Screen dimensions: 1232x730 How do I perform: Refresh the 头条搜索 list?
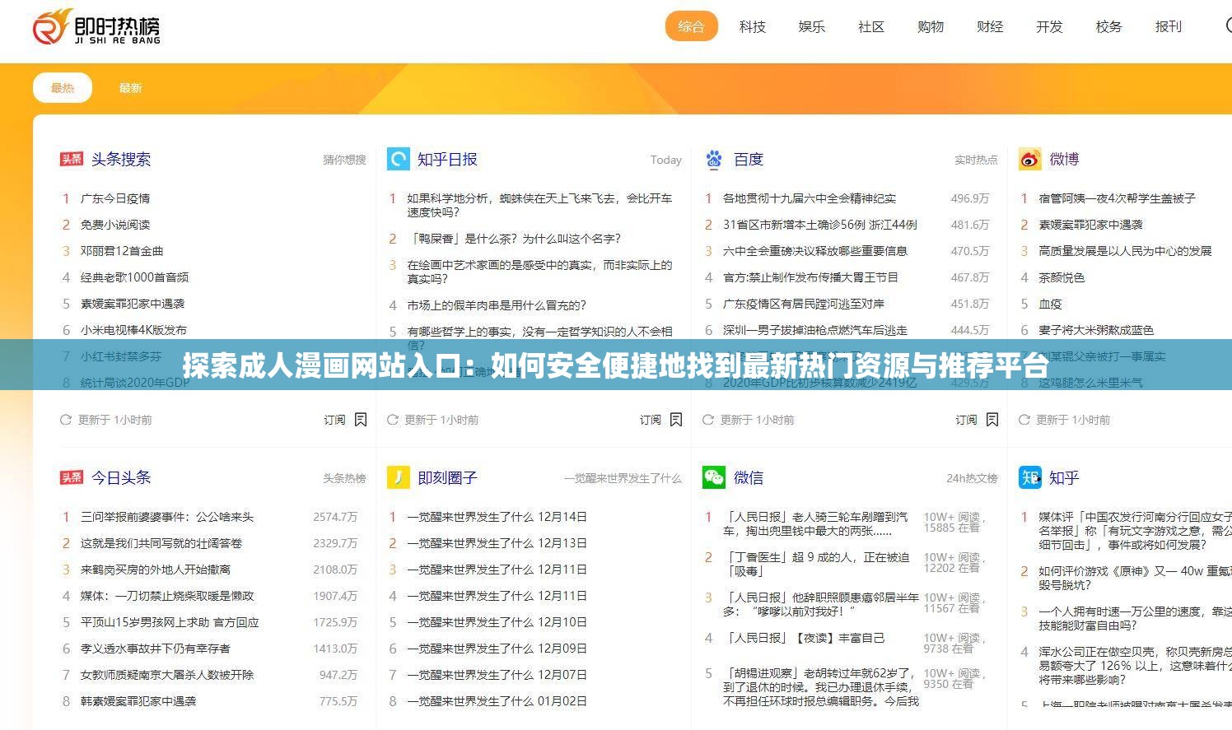[64, 419]
